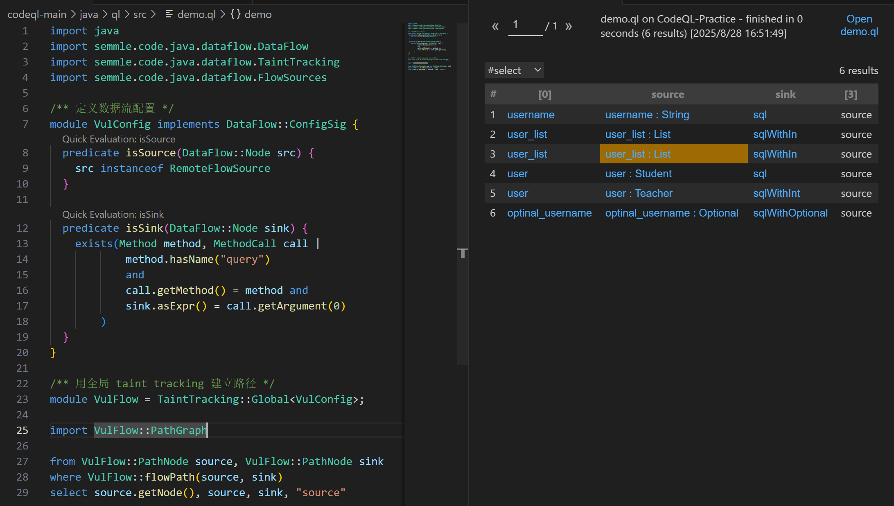This screenshot has width=894, height=506.
Task: Click '6 results' count label
Action: click(x=858, y=70)
